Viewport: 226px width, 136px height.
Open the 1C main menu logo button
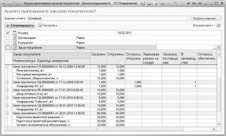[4, 3]
